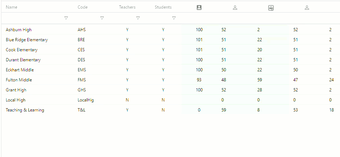Select the Grant High name cell
Viewport: 340px width, 157px height.
tap(16, 90)
